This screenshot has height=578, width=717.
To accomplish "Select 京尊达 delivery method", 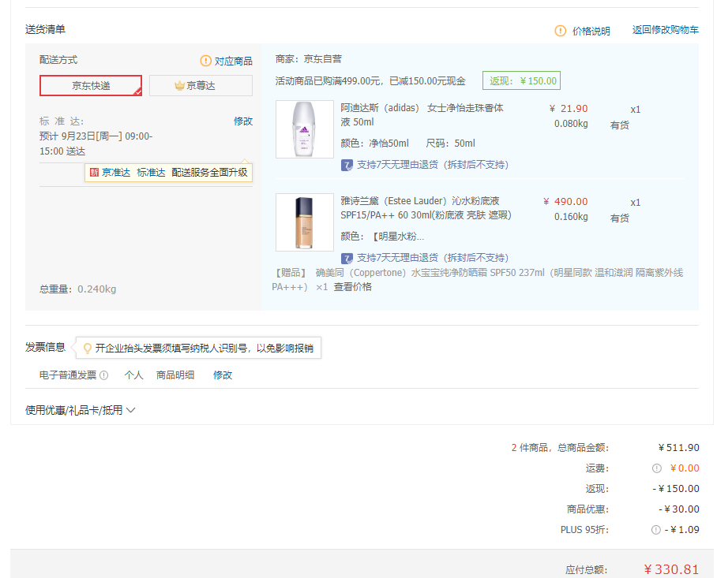I will click(201, 85).
